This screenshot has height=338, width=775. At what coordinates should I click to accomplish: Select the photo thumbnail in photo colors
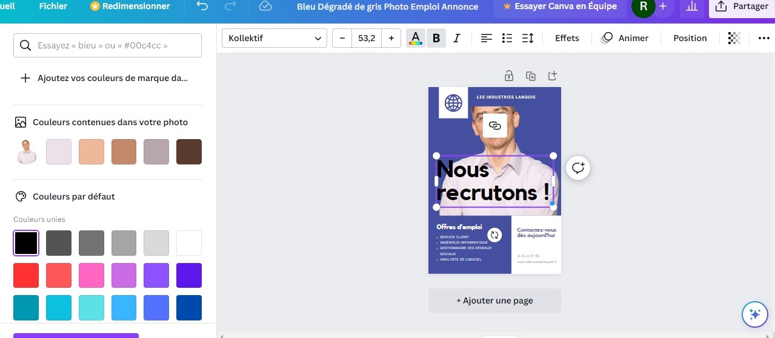tap(26, 152)
